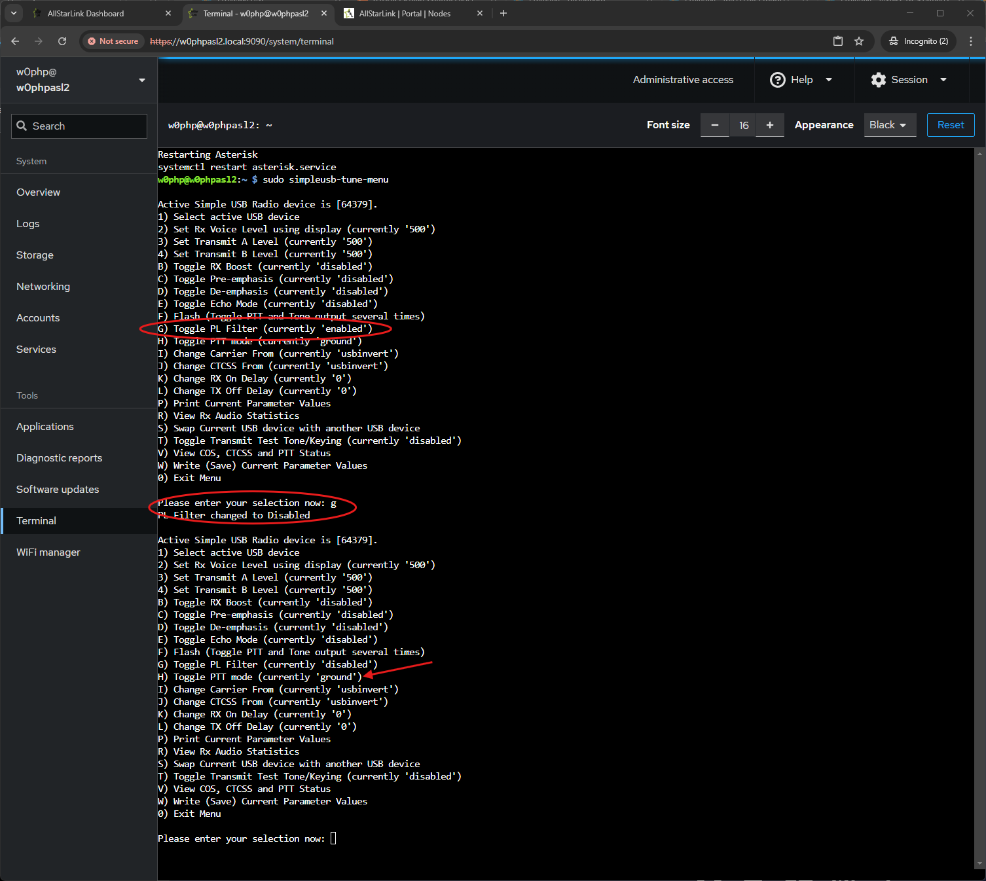Open the Appearance Black dropdown
The width and height of the screenshot is (986, 881).
point(888,125)
